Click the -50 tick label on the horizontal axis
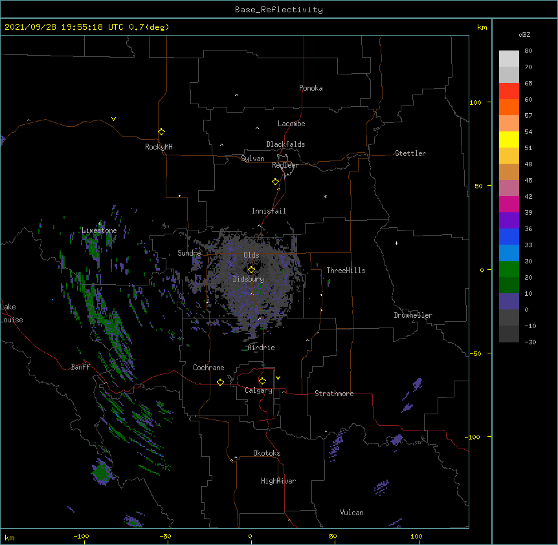Viewport: 558px width, 545px height. pos(166,536)
